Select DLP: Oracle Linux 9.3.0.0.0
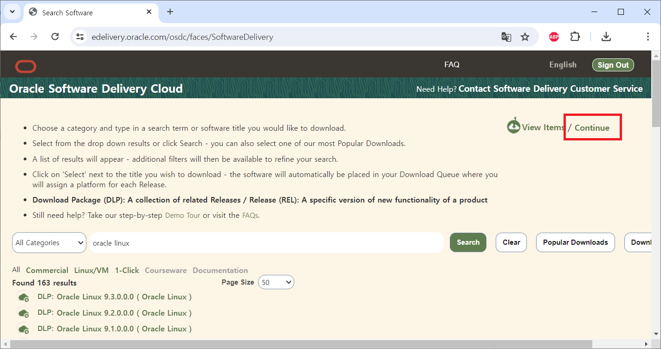This screenshot has width=661, height=349. tap(115, 297)
